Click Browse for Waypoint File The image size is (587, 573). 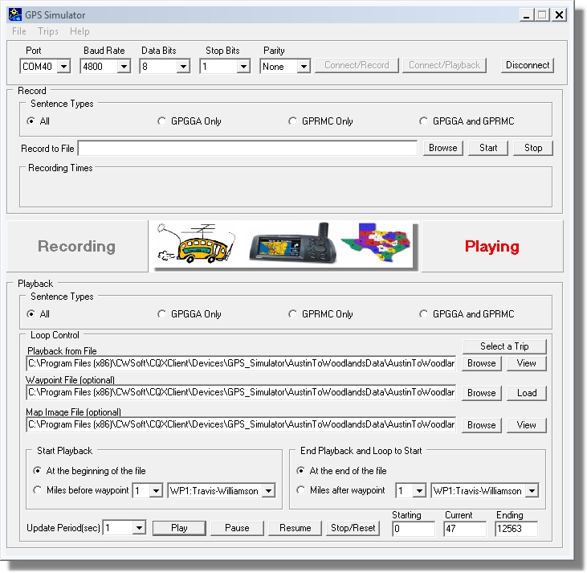[482, 393]
